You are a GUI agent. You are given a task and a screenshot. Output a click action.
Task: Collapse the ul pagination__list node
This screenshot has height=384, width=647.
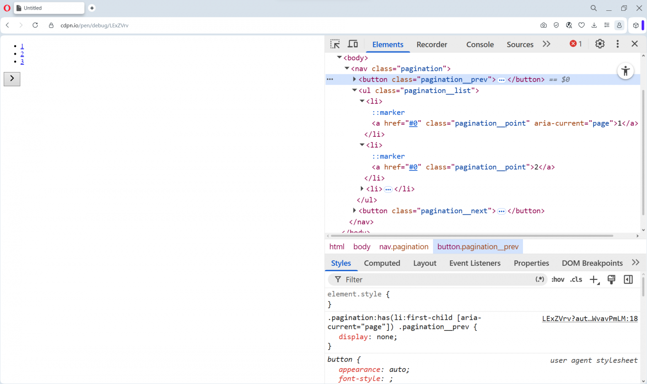click(x=354, y=90)
